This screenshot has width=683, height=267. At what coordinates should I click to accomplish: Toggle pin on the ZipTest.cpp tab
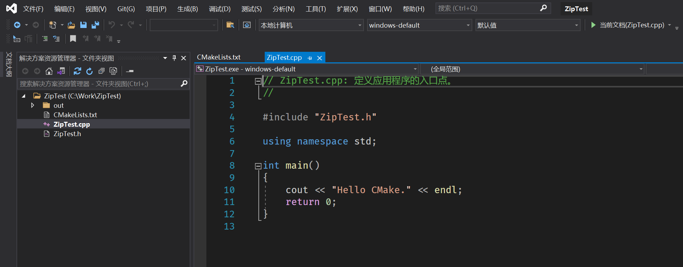[x=310, y=58]
